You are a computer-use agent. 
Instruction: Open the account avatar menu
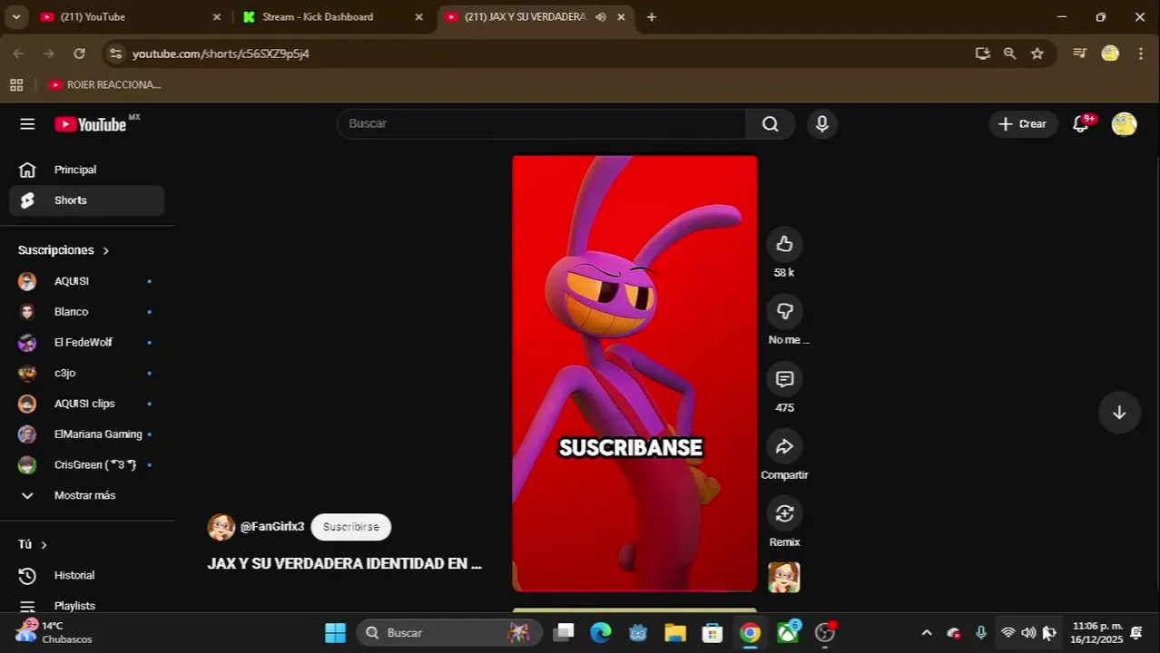click(x=1124, y=124)
